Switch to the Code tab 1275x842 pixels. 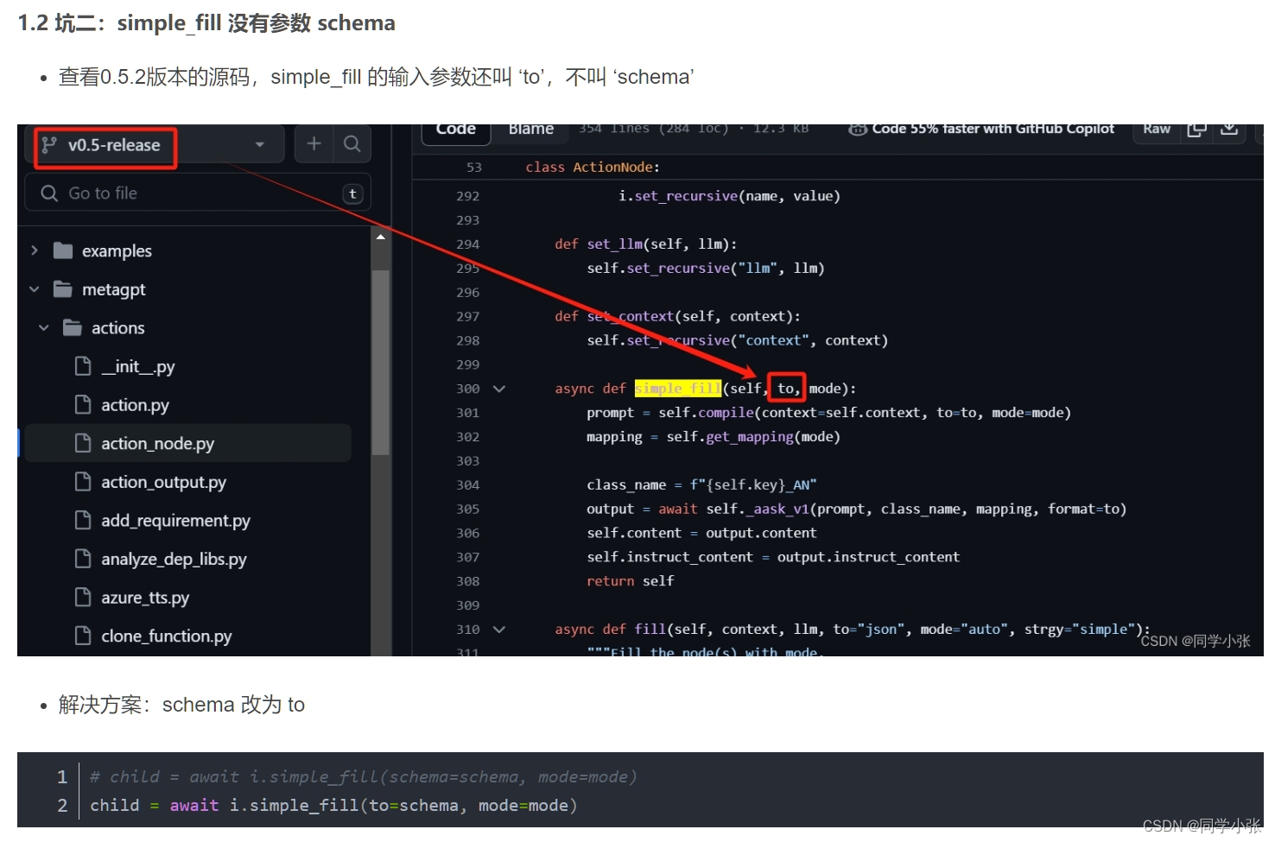coord(456,131)
